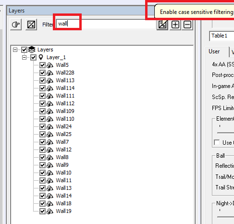
Task: Toggle case sensitive filtering icon
Action: tap(162, 25)
